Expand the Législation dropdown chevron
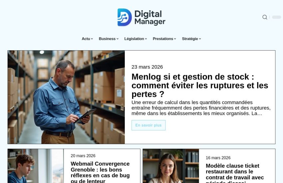Image resolution: width=283 pixels, height=183 pixels. [x=146, y=39]
